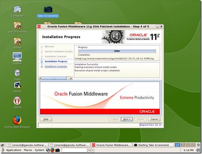Click the trash applet icon in the bottom panel
Image resolution: width=202 pixels, height=154 pixels.
tap(199, 145)
